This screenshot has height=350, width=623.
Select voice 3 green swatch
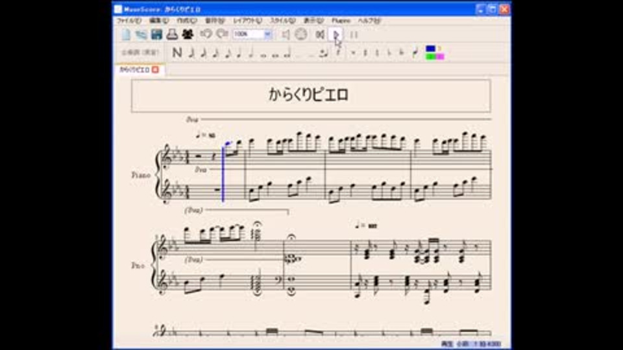point(430,57)
